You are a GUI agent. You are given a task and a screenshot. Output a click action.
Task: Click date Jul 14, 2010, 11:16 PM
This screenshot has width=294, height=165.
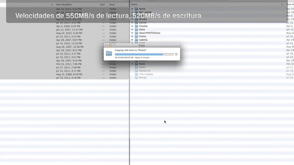(69, 44)
